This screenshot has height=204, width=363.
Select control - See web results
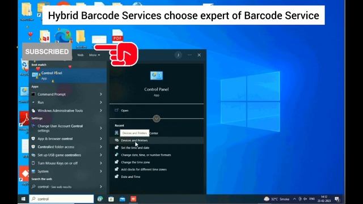point(67,186)
